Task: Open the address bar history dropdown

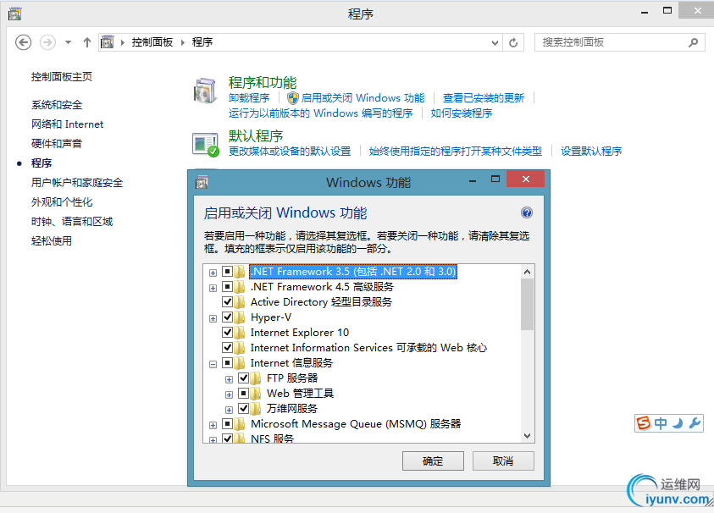Action: (x=495, y=43)
